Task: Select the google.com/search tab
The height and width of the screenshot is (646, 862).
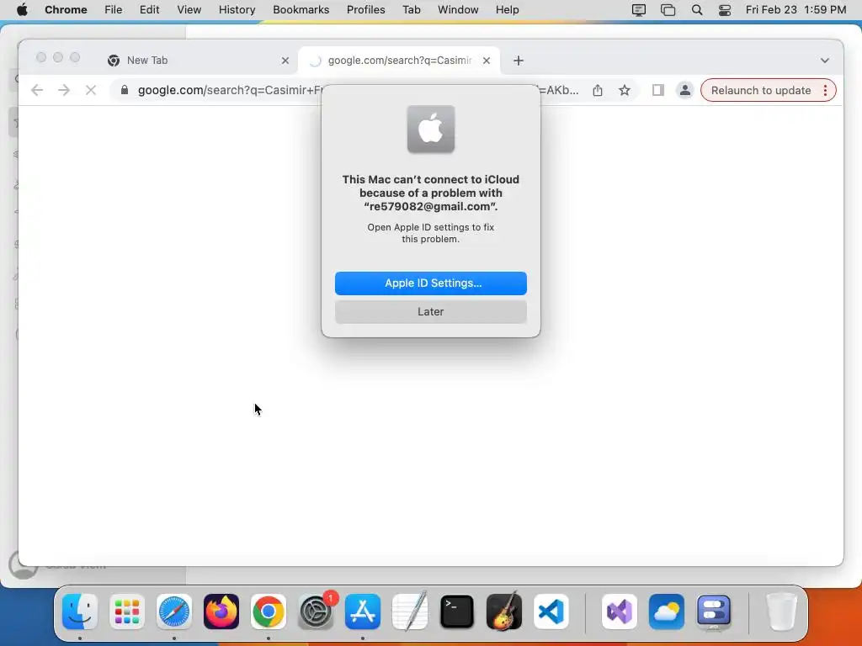Action: (400, 61)
